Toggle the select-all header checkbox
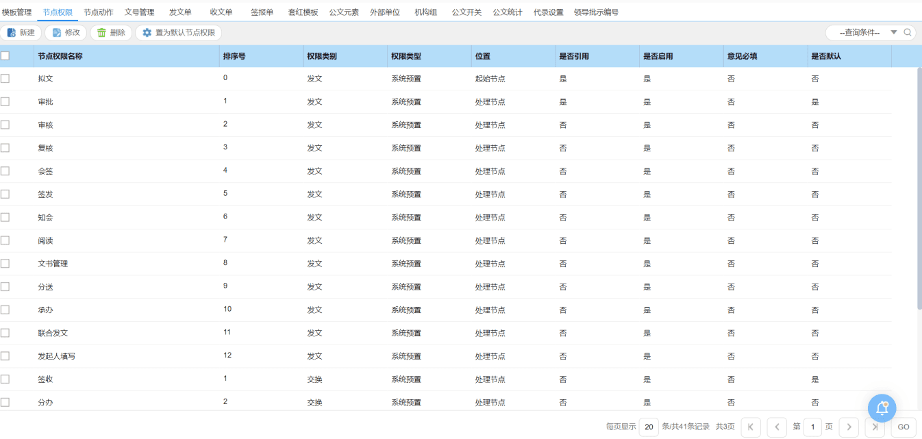The image size is (922, 439). coord(5,56)
